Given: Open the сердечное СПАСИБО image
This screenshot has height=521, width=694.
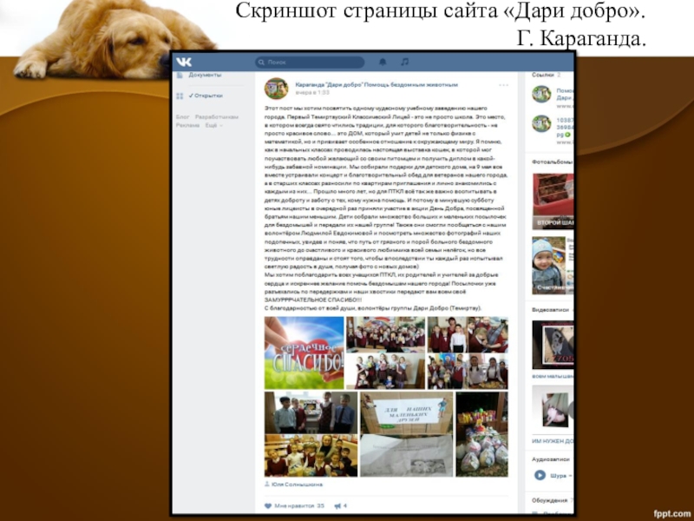Looking at the screenshot, I should (304, 353).
